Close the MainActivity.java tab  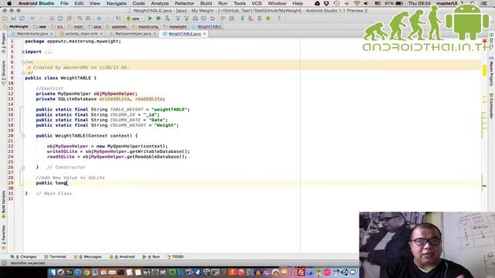pos(52,33)
